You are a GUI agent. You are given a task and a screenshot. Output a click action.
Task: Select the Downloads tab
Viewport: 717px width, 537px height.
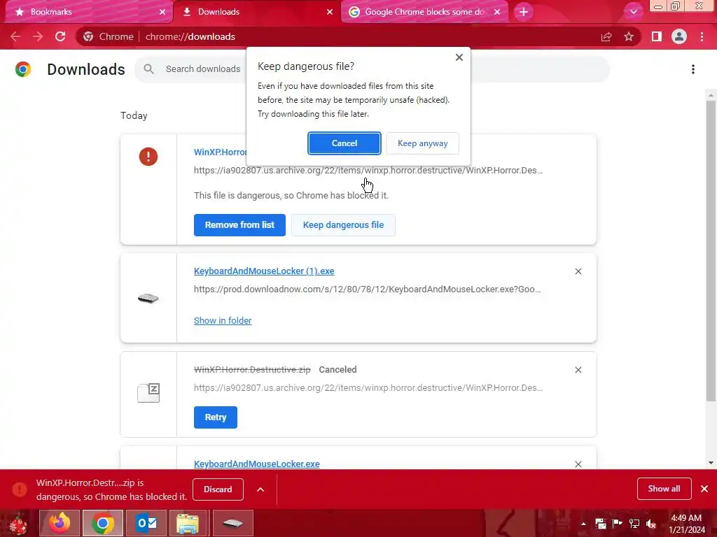[257, 12]
